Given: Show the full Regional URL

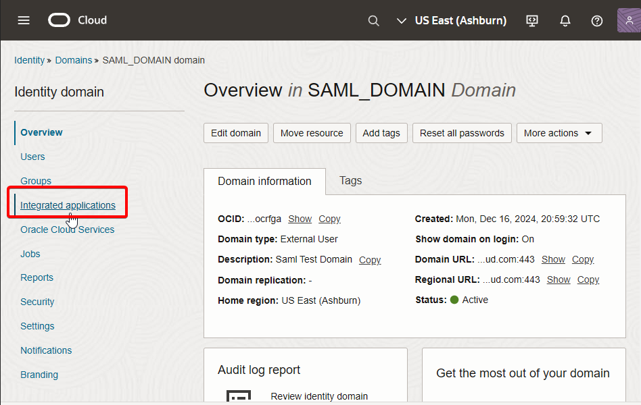Looking at the screenshot, I should (559, 279).
